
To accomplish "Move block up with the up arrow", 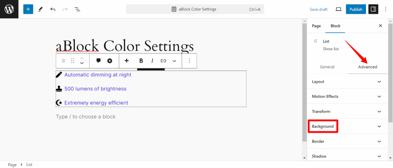I will [x=82, y=58].
